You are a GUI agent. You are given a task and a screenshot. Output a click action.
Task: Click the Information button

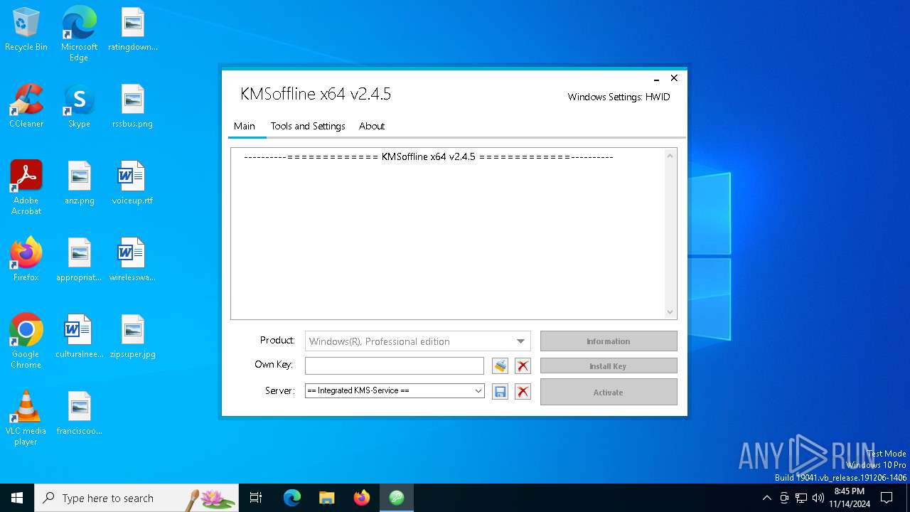(609, 341)
